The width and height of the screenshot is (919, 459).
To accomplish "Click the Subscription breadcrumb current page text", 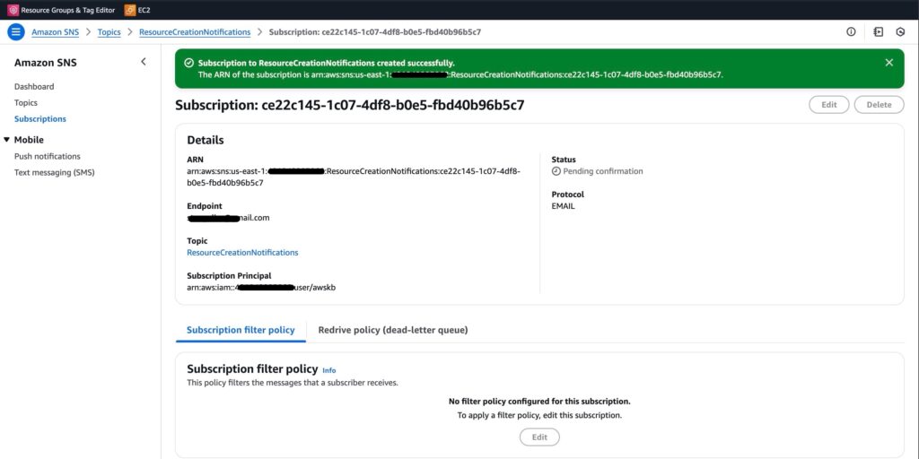I will tap(375, 32).
